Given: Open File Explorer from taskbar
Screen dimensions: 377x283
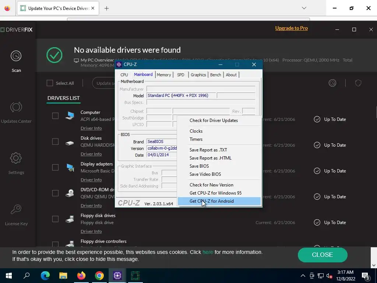Looking at the screenshot, I should coord(63,276).
